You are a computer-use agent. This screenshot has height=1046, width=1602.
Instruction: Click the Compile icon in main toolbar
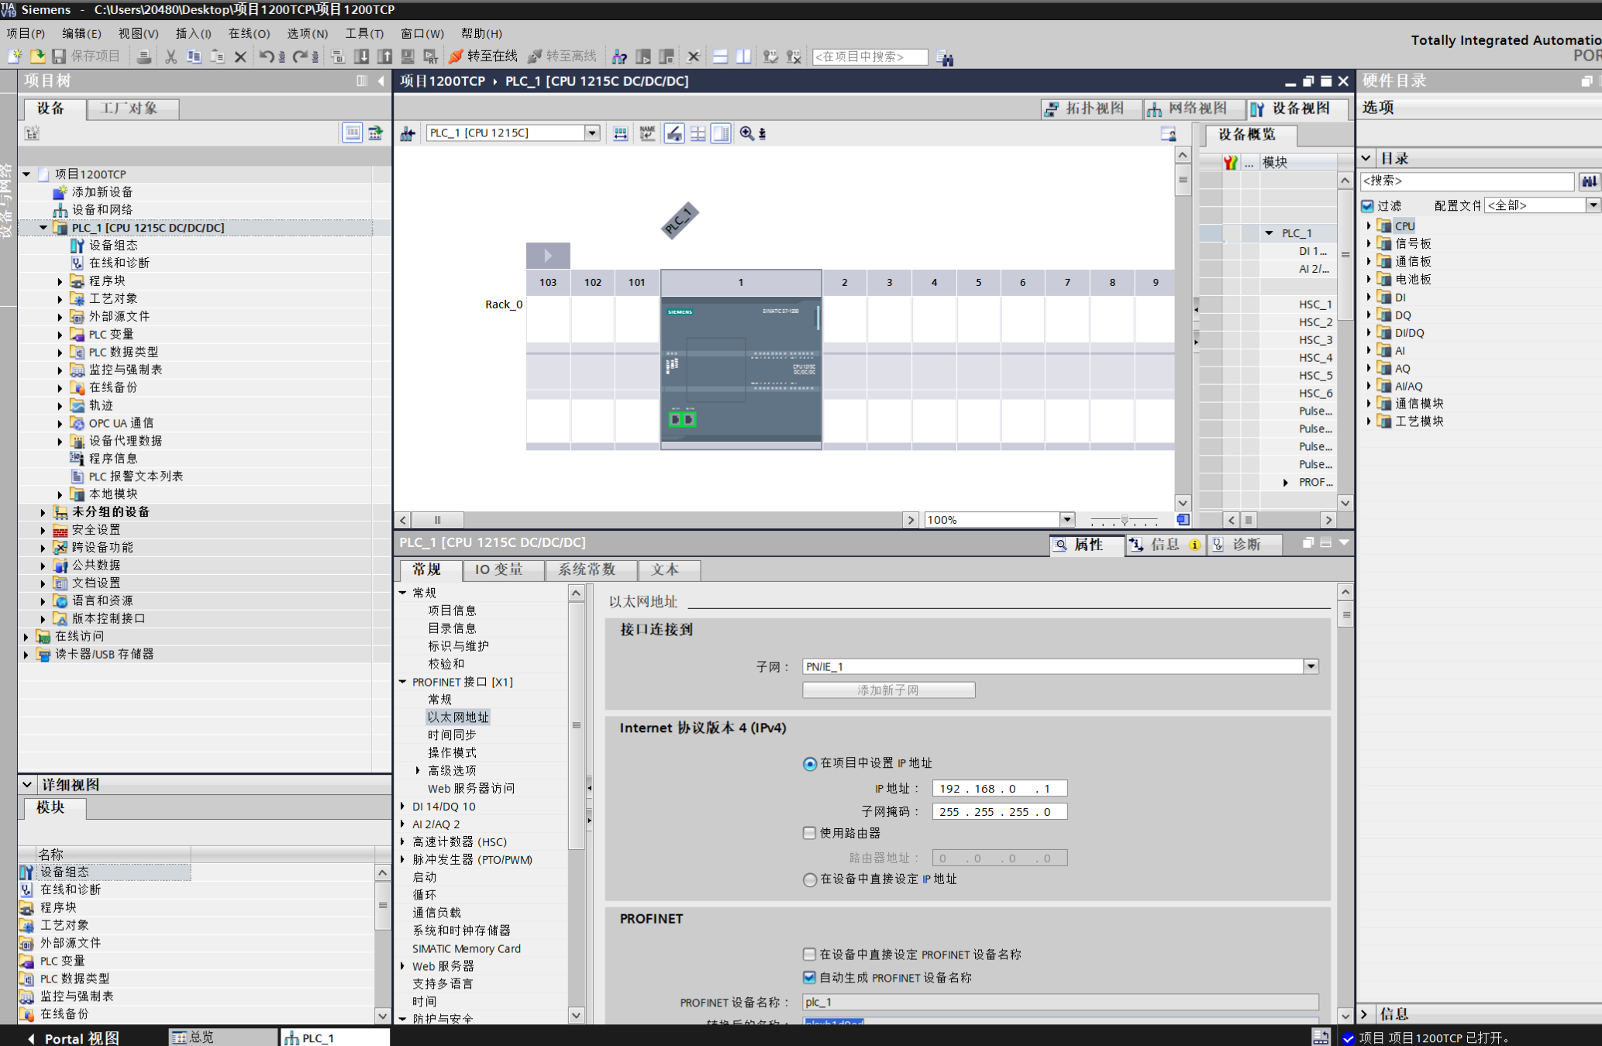coord(338,57)
